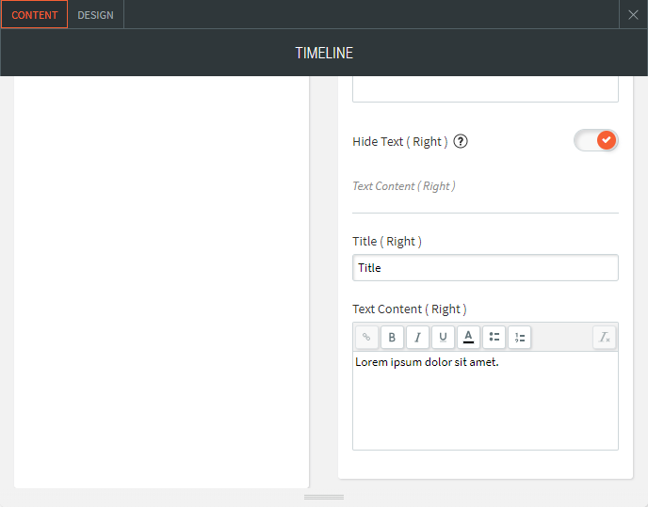Apply italic formatting in the text editor
The image size is (648, 507).
tap(417, 338)
